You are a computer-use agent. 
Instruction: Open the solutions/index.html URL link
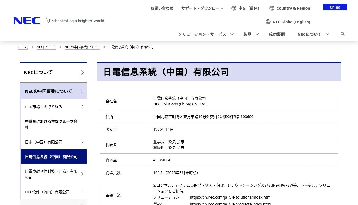[x=230, y=197]
